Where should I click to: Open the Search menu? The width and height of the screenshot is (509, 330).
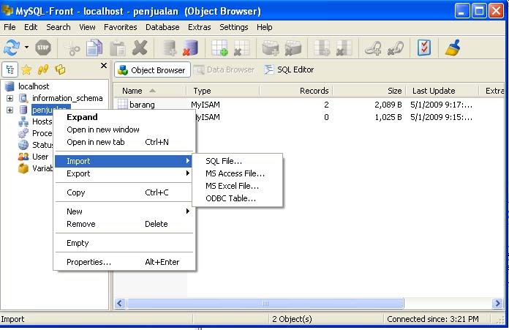coord(59,27)
